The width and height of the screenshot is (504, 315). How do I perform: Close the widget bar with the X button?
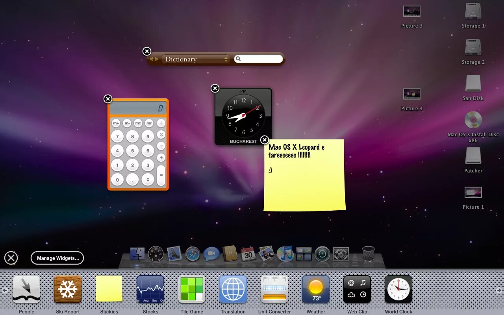11,258
